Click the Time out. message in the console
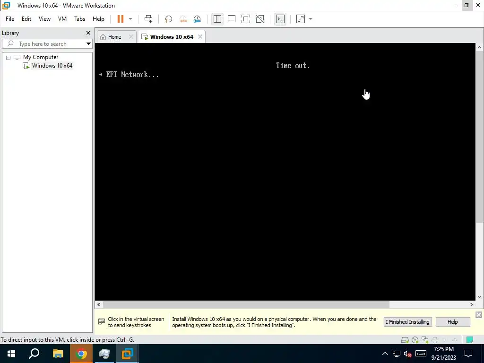This screenshot has width=484, height=363. point(293,65)
